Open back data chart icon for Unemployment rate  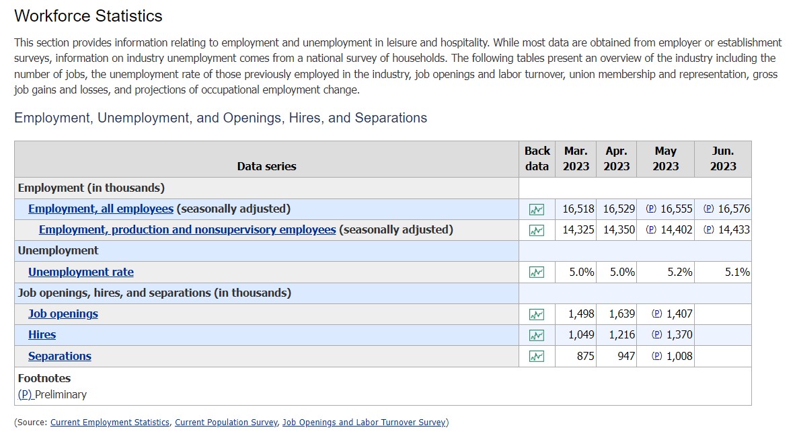click(x=536, y=272)
